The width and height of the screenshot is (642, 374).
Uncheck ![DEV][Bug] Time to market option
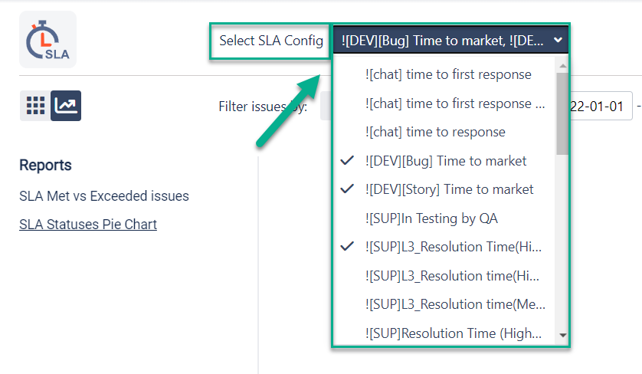[x=446, y=161]
